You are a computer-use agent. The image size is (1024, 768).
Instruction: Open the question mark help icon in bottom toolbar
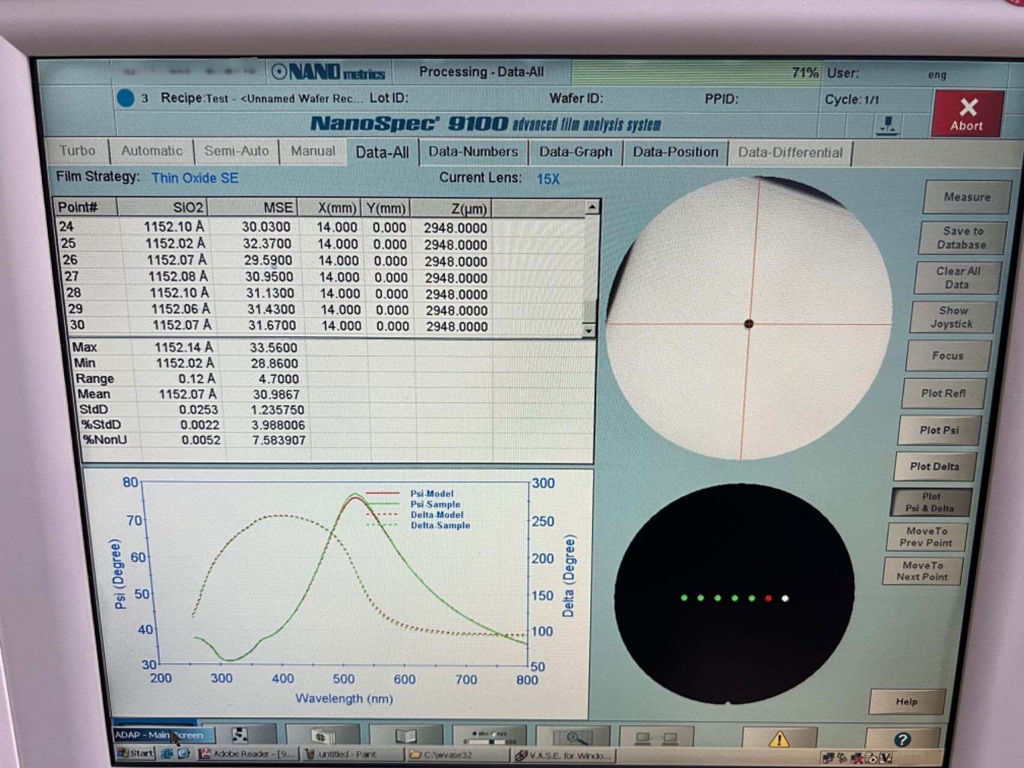pyautogui.click(x=902, y=739)
